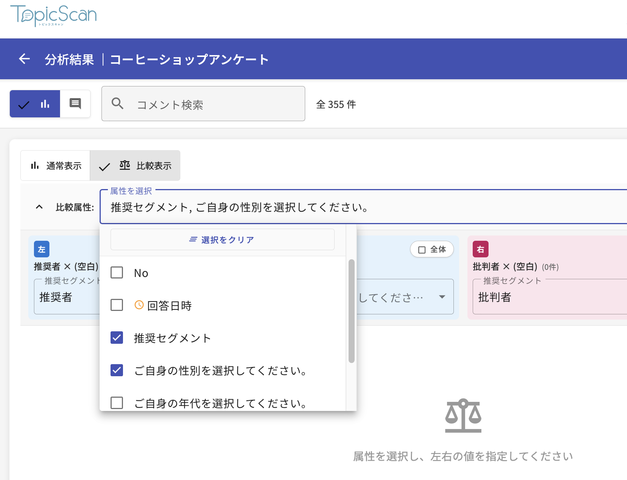Viewport: 627px width, 480px height.
Task: Click the TopicScan logo
Action: point(53,15)
